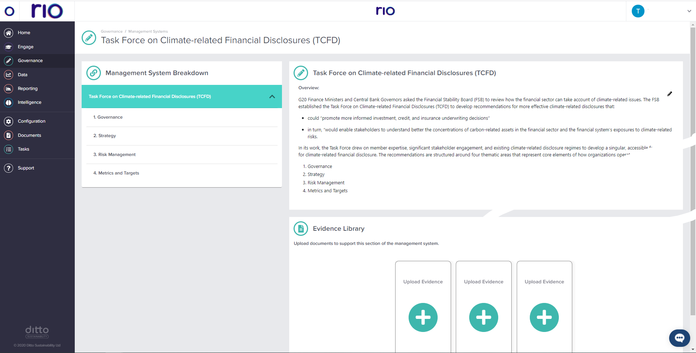Click the rio logo at top left

point(48,11)
